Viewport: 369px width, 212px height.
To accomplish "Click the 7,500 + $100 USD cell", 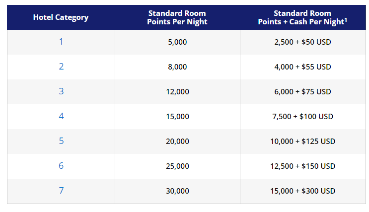I will click(302, 117).
